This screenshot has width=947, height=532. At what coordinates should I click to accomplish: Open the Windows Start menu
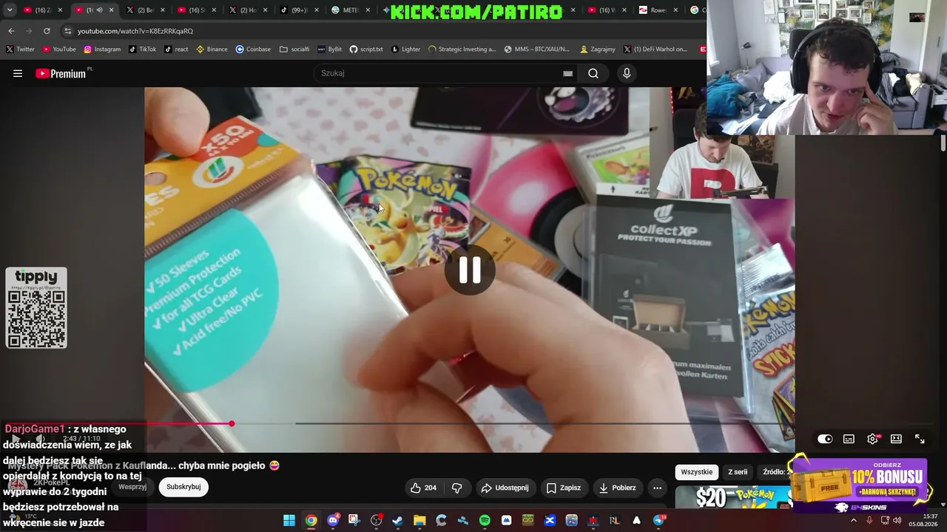click(x=289, y=520)
